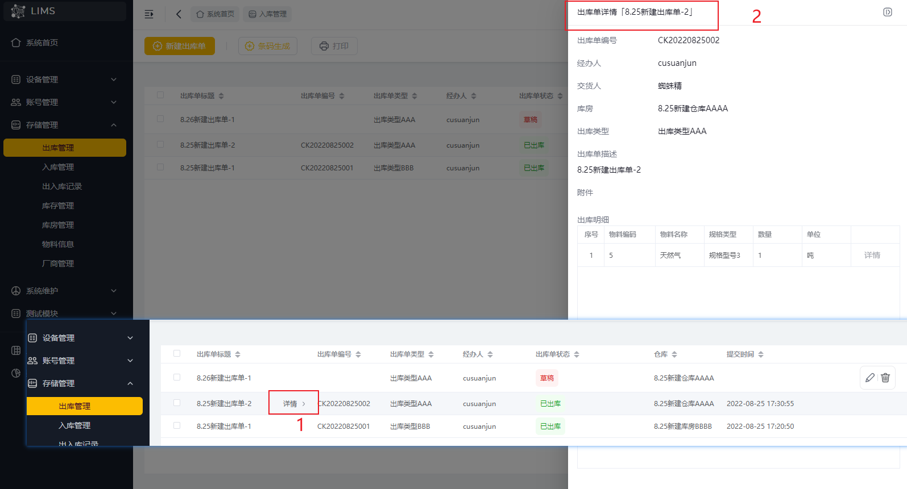Collapse the 出库单详情 drawer with its top-right icon
The width and height of the screenshot is (907, 489).
(x=888, y=12)
